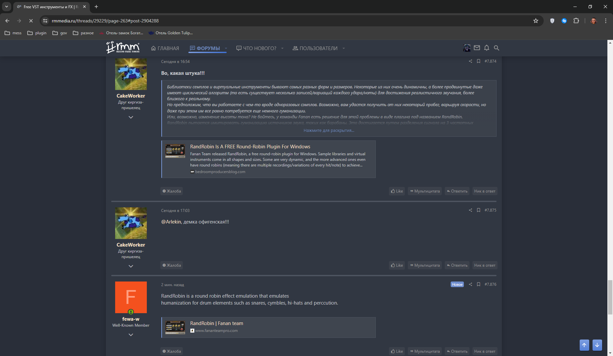Open ПОЛЬЗОВАТЕЛИ nav item

[315, 48]
